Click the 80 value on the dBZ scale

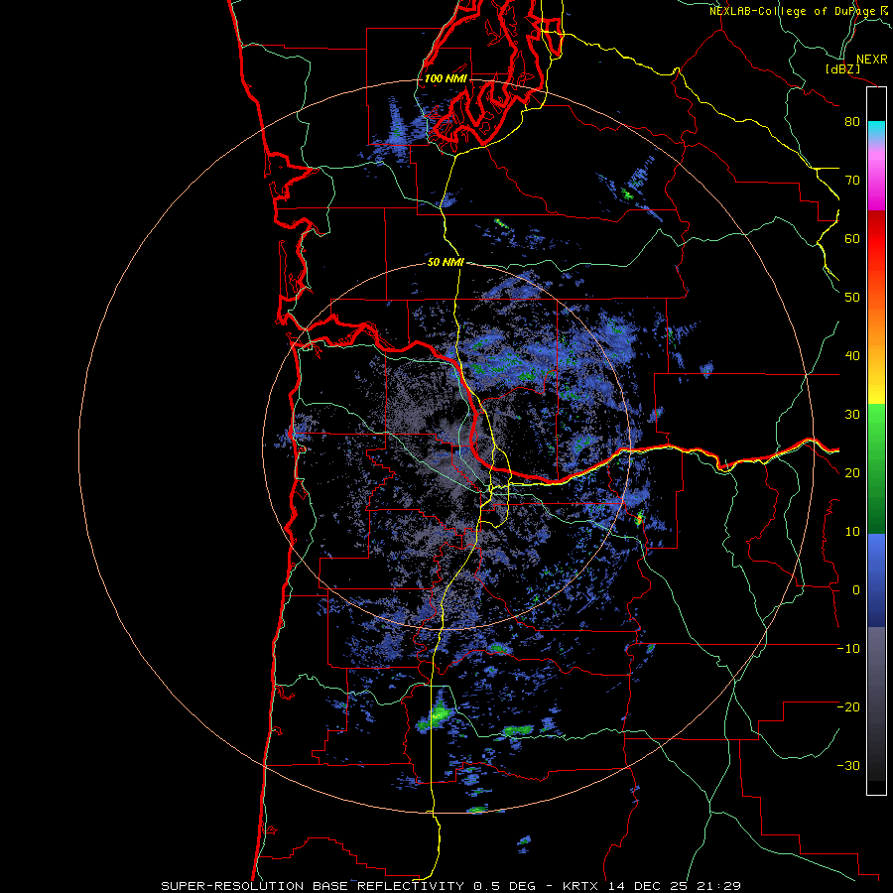[x=852, y=122]
